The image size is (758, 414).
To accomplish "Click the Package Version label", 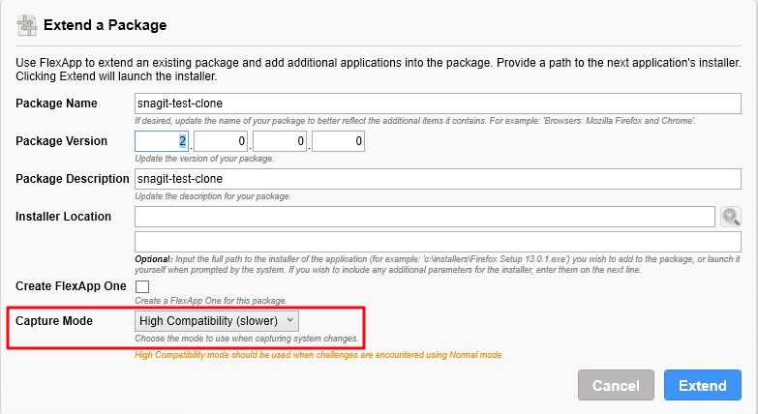I will (61, 141).
